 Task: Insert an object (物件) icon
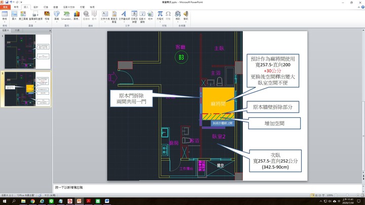[151, 14]
